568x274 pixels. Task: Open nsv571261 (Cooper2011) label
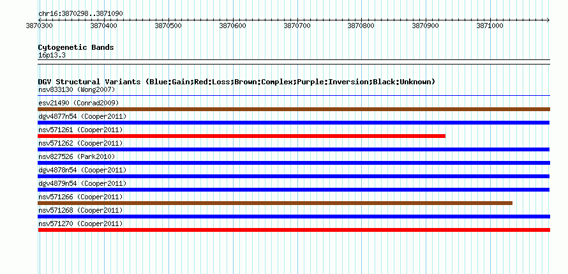(x=80, y=130)
